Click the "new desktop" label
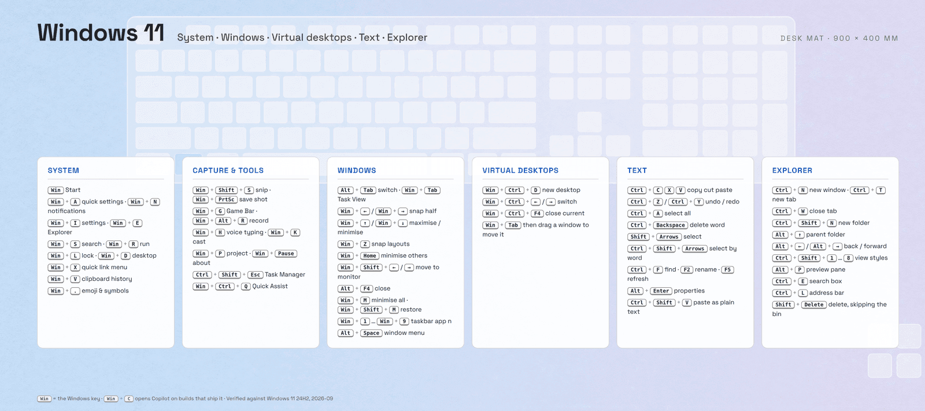The image size is (925, 411). 561,190
